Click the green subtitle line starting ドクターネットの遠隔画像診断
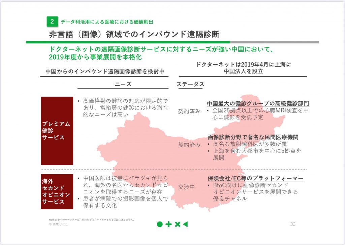Image resolution: width=345 pixels, height=245 pixels. tap(161, 49)
